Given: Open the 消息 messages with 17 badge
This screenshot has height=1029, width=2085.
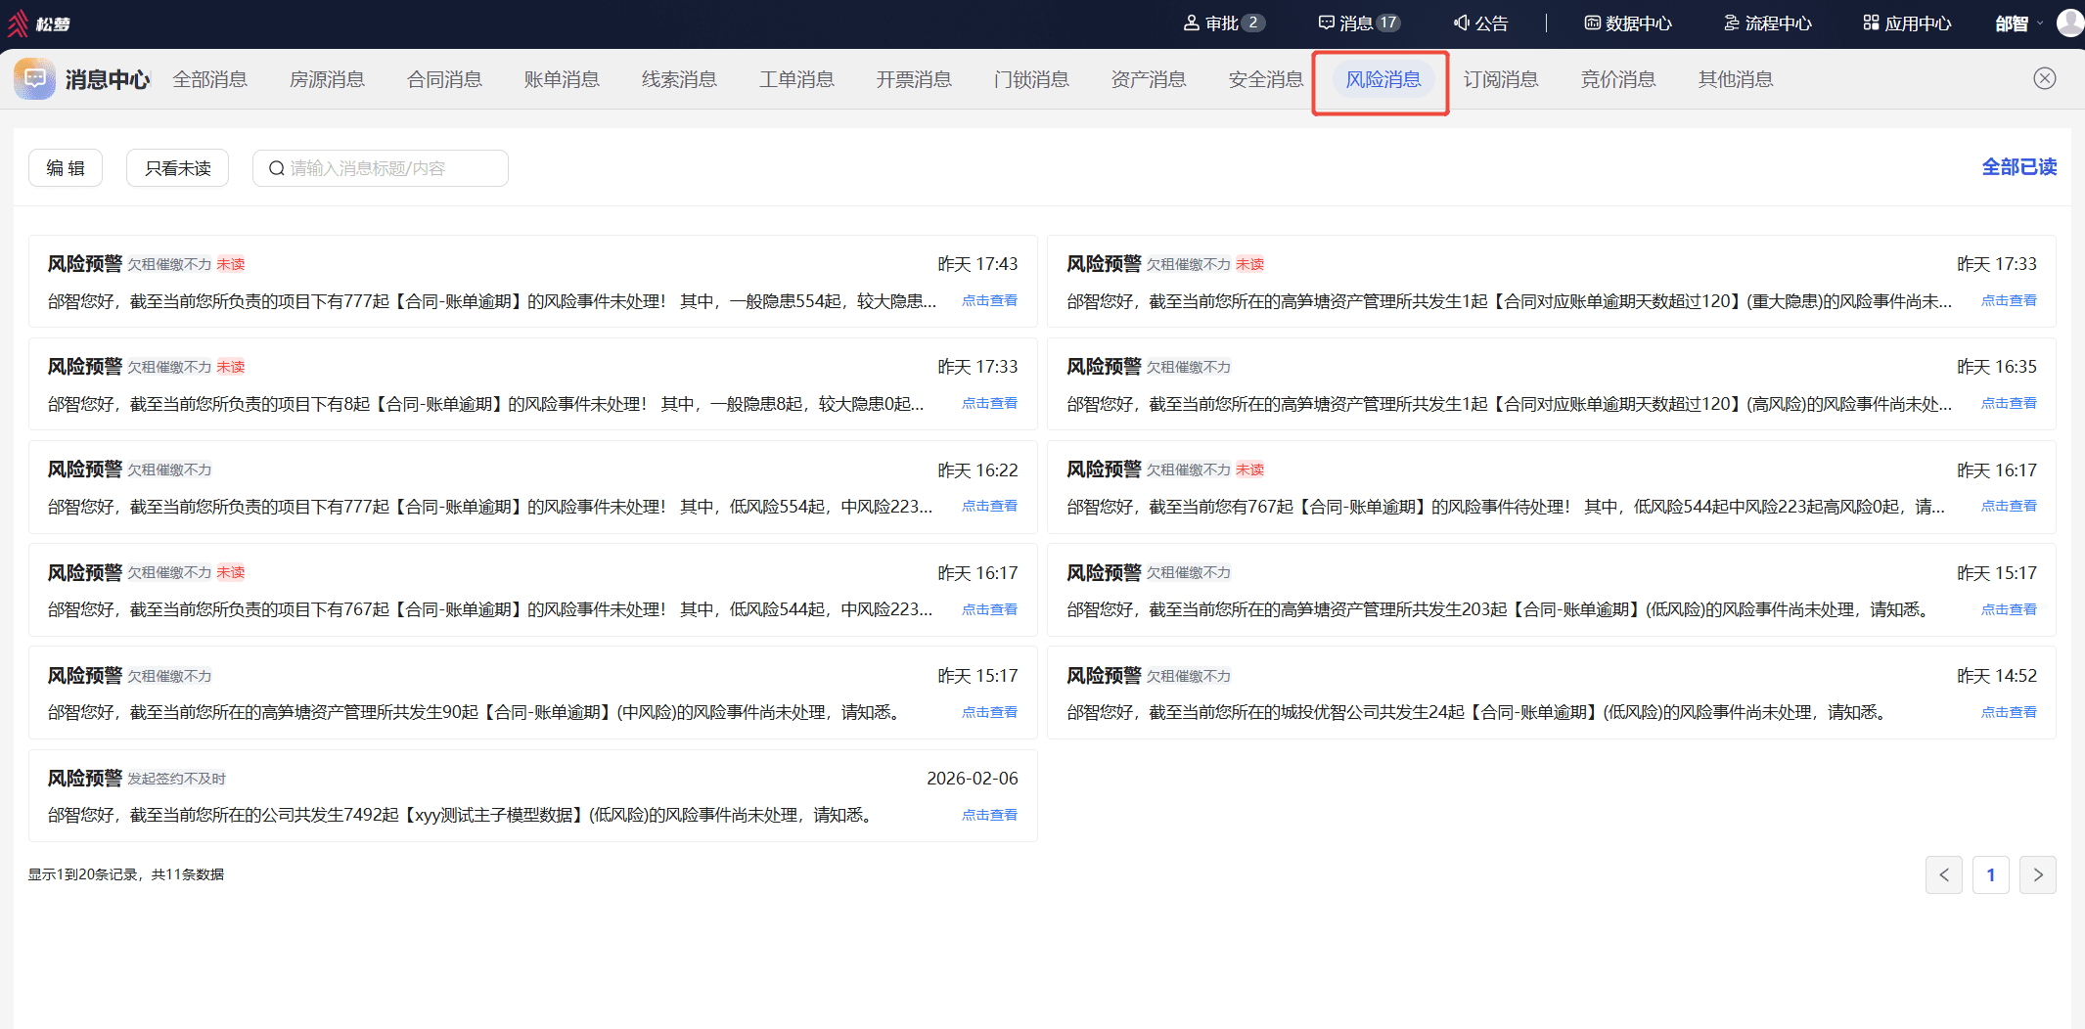Looking at the screenshot, I should (1359, 22).
